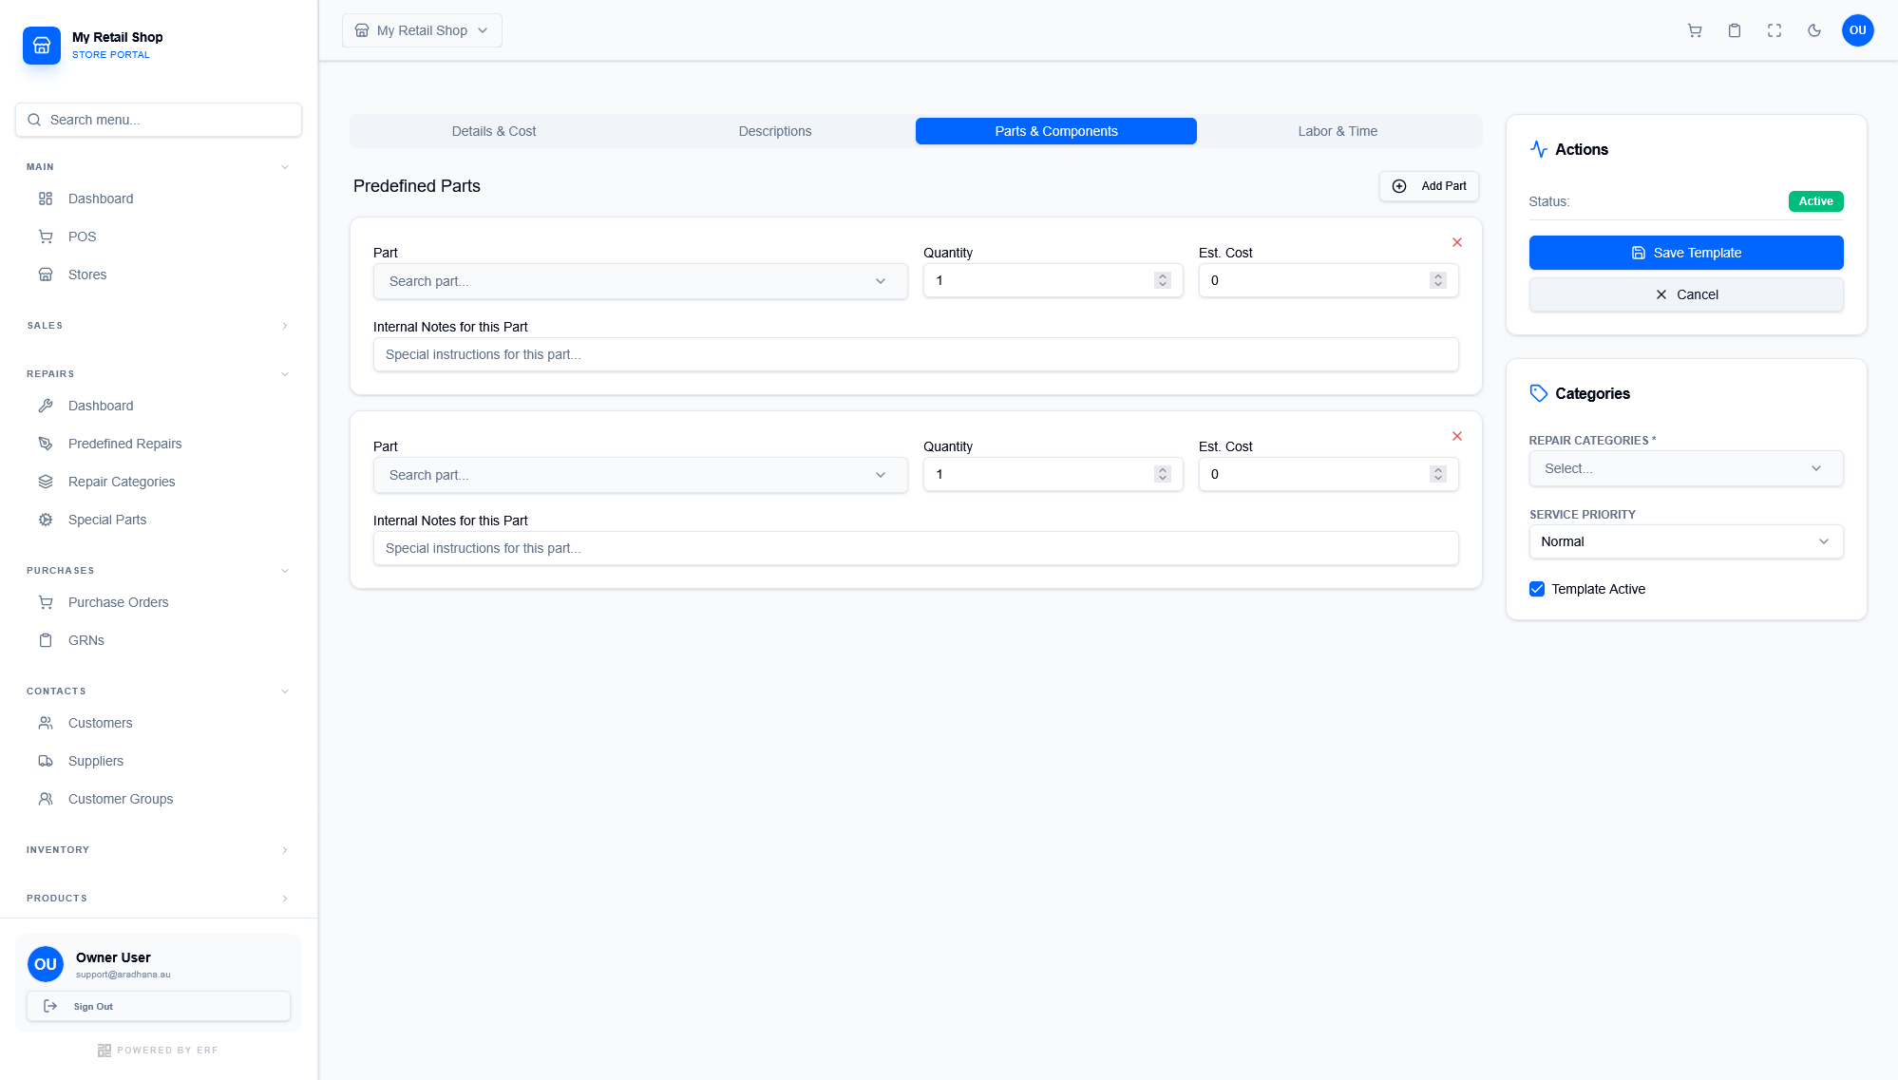Image resolution: width=1898 pixels, height=1080 pixels.
Task: Open Purchase Orders in sidebar
Action: [x=159, y=602]
